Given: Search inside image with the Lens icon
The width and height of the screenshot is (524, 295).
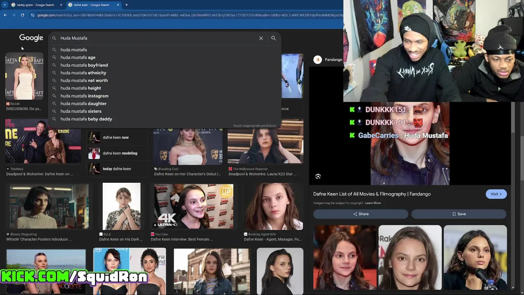Looking at the screenshot, I should (318, 176).
